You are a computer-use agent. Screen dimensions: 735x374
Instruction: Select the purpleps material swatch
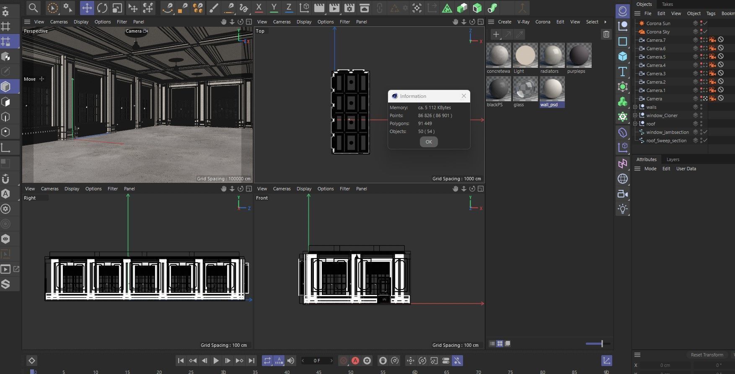(x=579, y=55)
